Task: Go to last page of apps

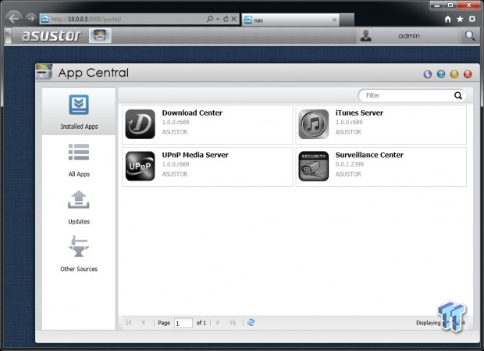Action: coord(233,323)
